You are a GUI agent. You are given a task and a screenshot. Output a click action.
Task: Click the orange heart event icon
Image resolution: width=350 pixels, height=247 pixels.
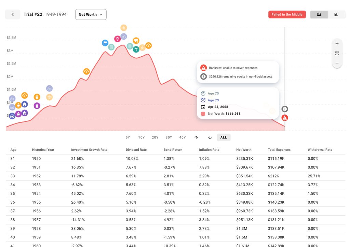click(x=136, y=41)
